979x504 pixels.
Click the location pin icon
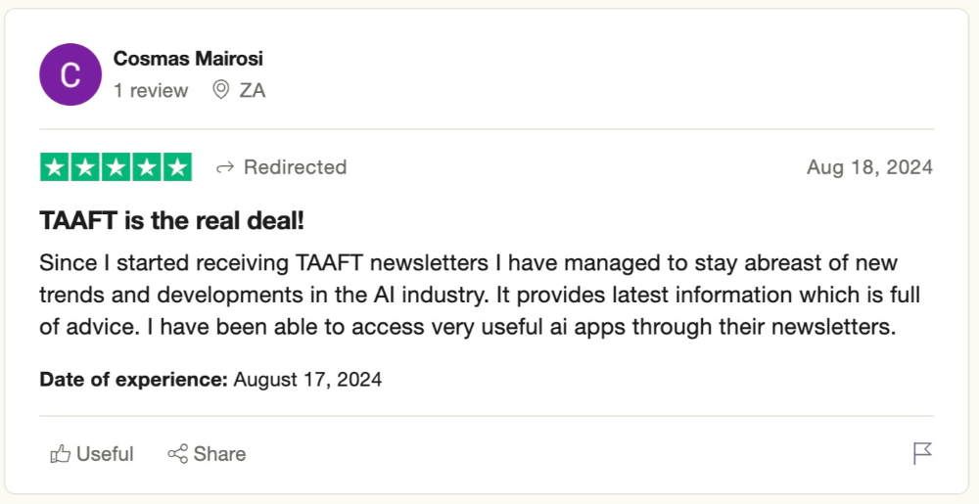coord(221,91)
